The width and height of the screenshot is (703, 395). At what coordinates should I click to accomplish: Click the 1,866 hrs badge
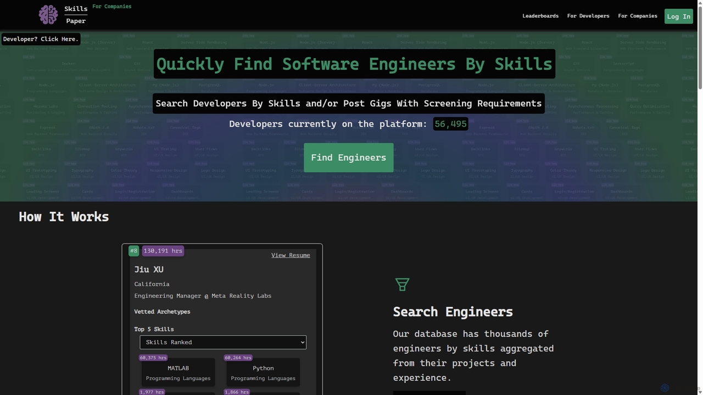tap(237, 392)
